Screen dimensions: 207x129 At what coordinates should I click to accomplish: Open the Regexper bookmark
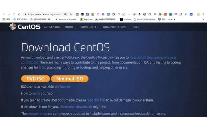point(86,19)
